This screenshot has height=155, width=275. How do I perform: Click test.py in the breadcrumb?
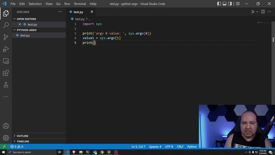80,19
